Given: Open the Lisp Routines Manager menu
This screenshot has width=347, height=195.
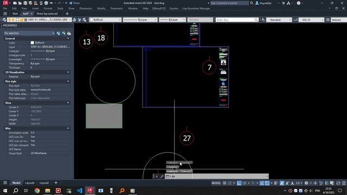Looking at the screenshot, I should point(196,9).
